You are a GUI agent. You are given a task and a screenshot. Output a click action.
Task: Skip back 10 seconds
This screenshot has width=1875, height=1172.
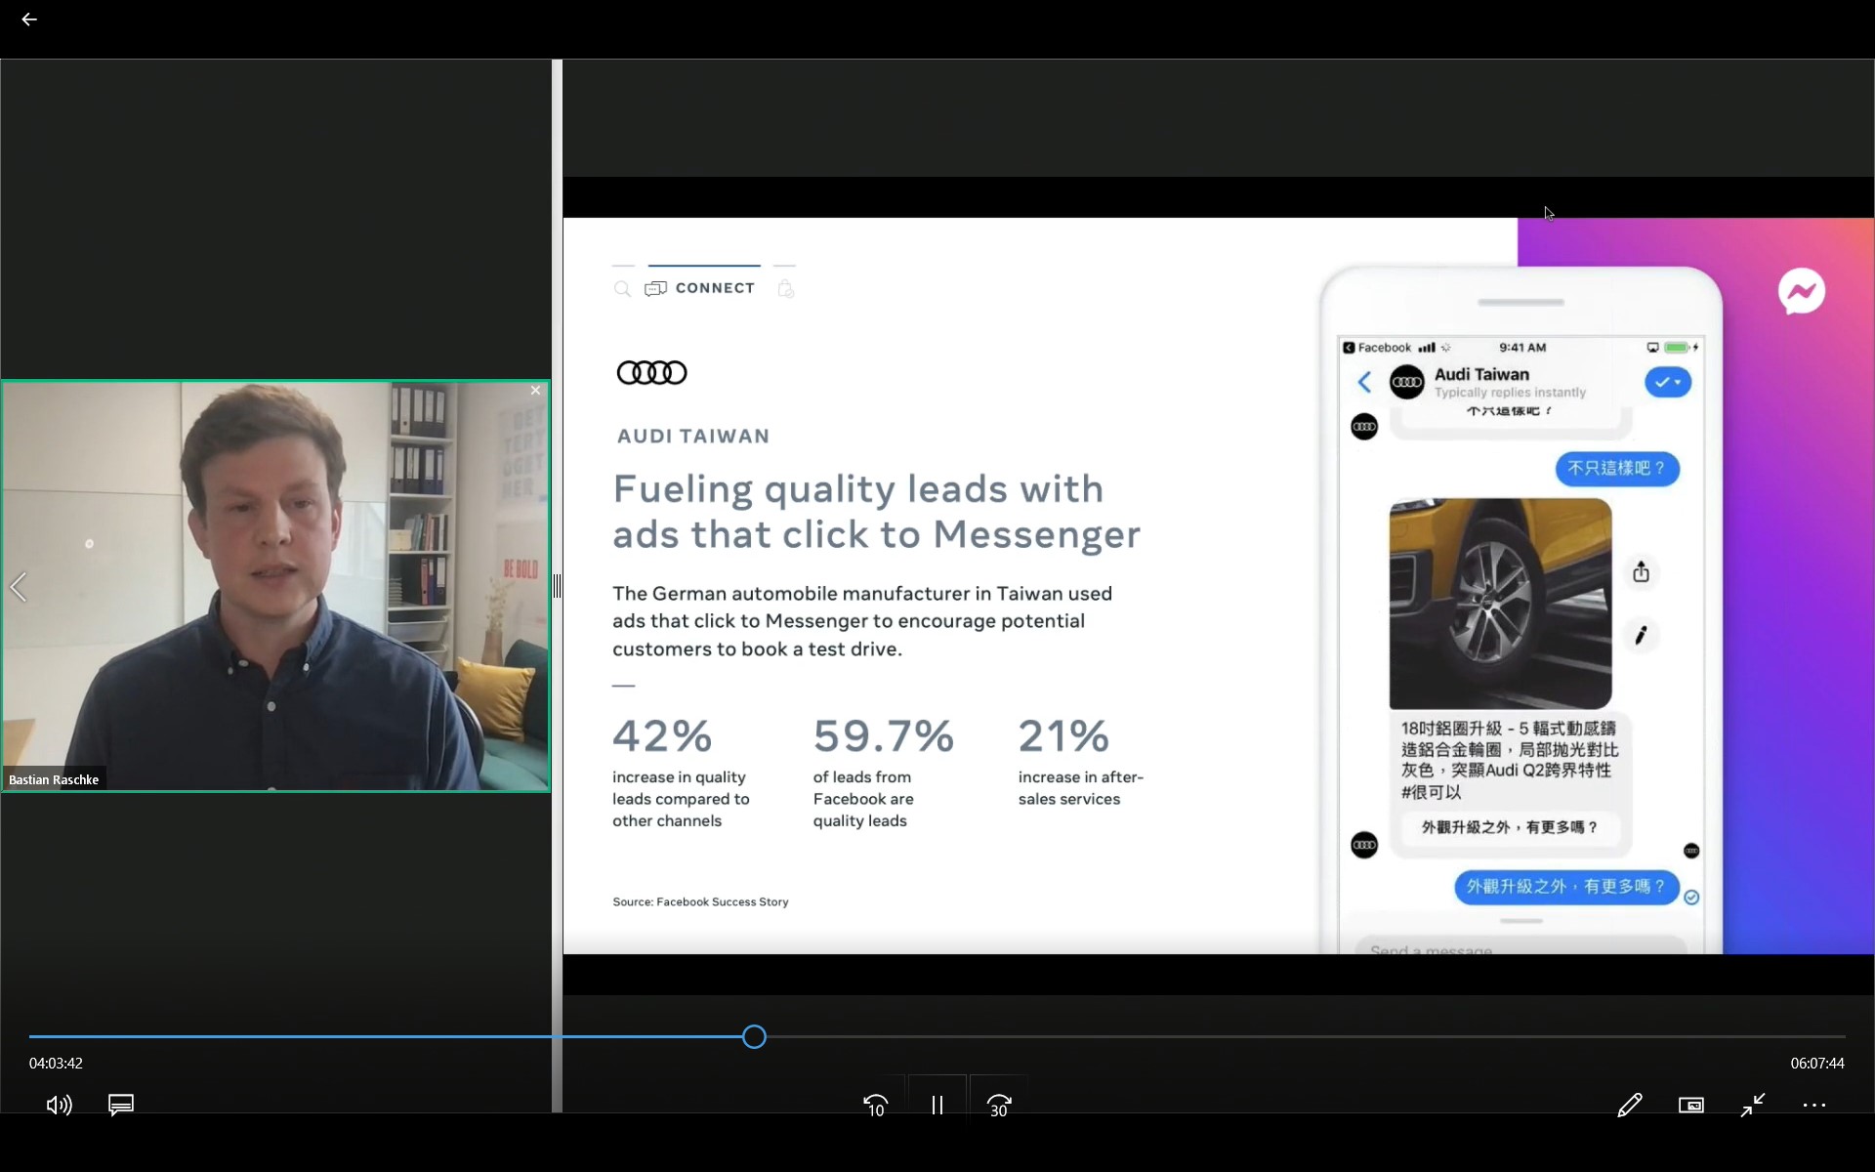876,1105
